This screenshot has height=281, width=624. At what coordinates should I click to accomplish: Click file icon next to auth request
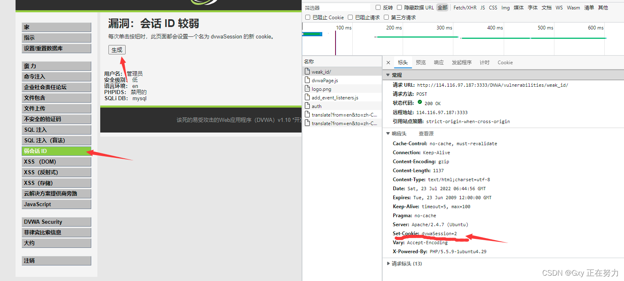pos(308,106)
